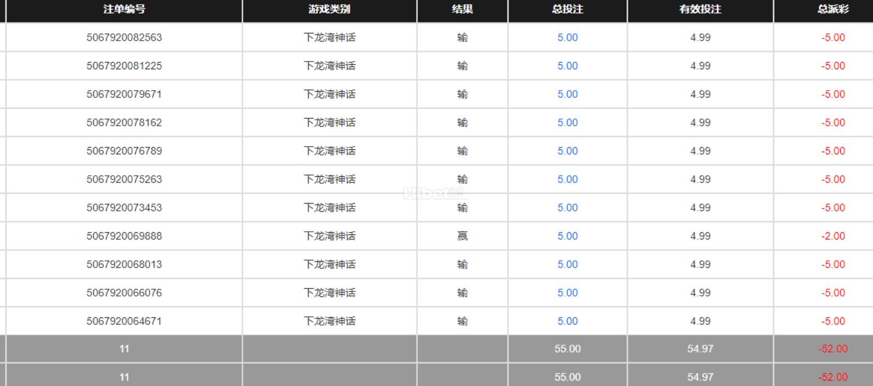The height and width of the screenshot is (386, 873).
Task: Select 下龙湾神话 game in row 5067920066076
Action: (x=329, y=293)
